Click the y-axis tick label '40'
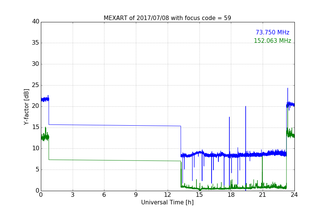 pos(36,22)
